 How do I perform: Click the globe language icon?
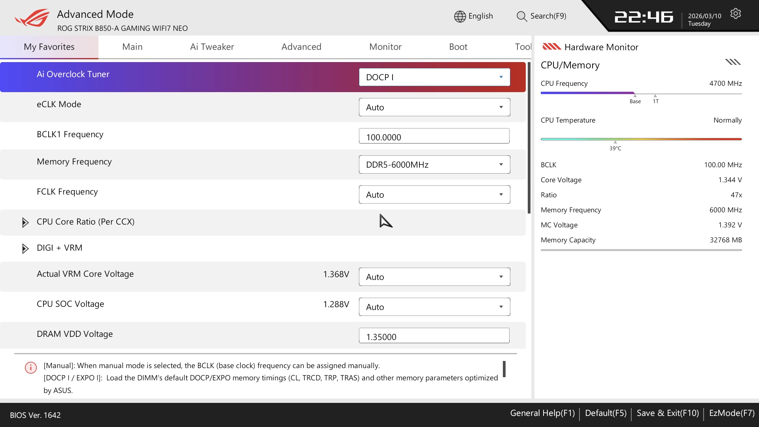tap(460, 16)
